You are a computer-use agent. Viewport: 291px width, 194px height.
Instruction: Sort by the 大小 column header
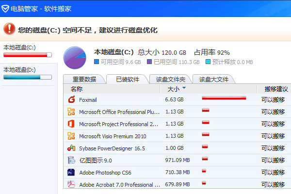[173, 89]
